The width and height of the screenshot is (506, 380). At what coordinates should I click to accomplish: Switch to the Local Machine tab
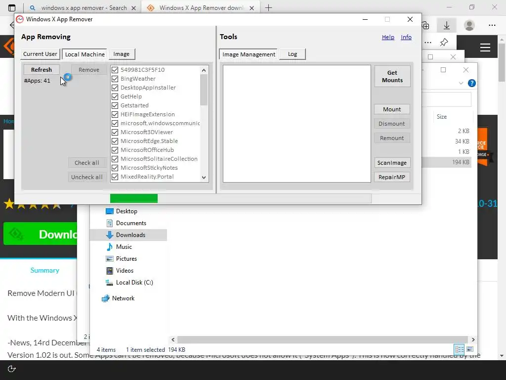84,54
